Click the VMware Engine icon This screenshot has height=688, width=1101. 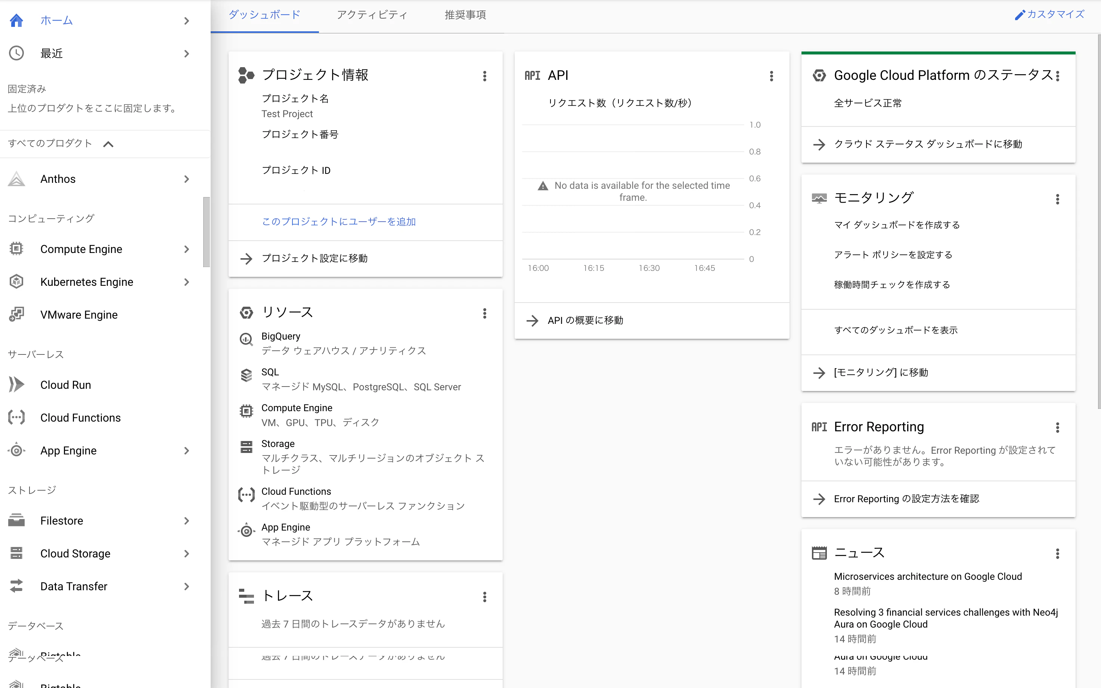click(x=16, y=315)
